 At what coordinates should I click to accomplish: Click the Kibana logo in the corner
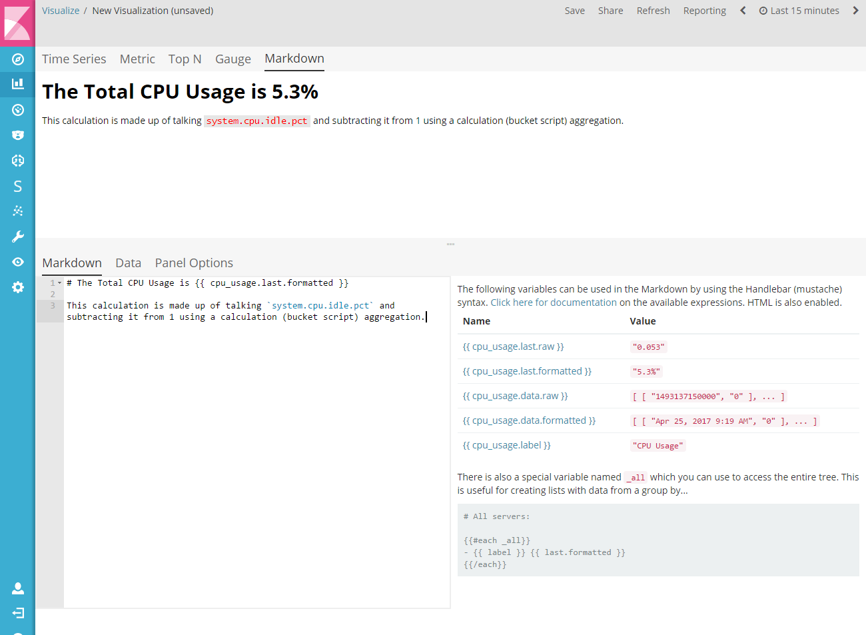(x=17, y=23)
